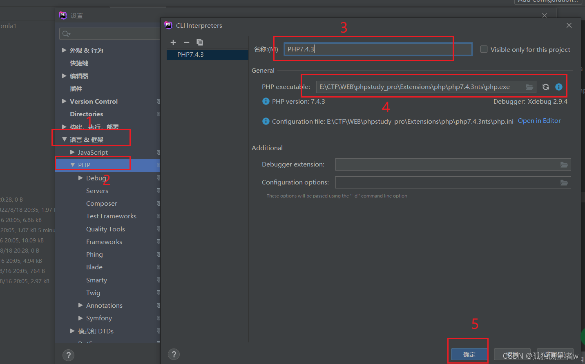585x364 pixels.
Task: Copy the selected interpreter configuration
Action: [x=200, y=42]
